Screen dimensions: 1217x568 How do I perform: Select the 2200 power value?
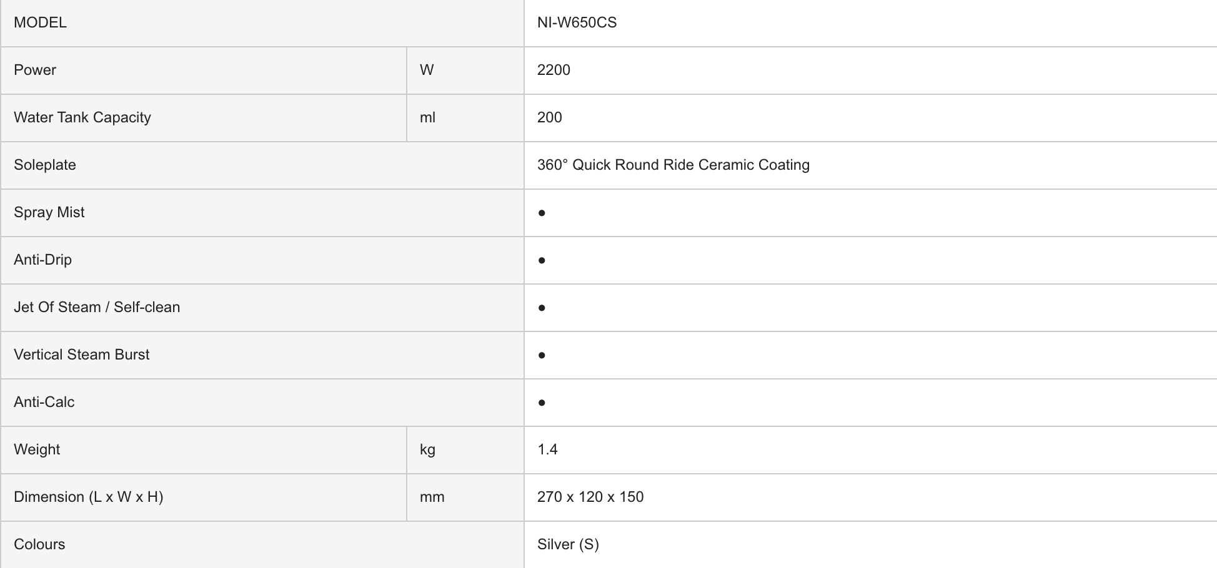[554, 70]
